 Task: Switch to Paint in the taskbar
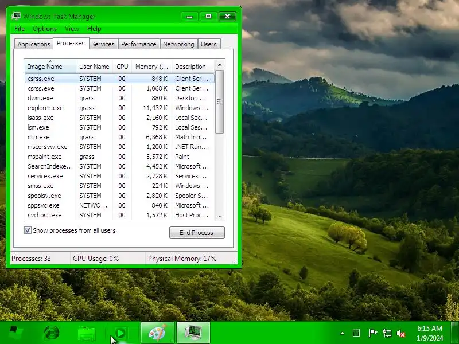pyautogui.click(x=158, y=333)
